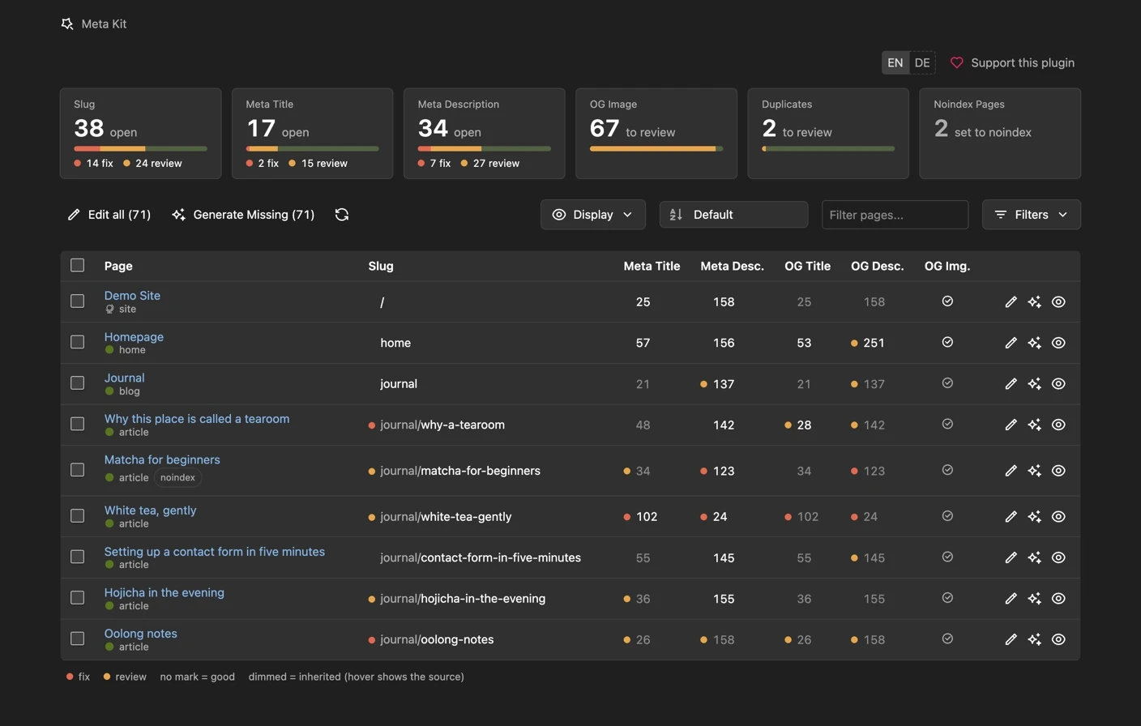
Task: Click the heart icon beside Support this plugin
Action: [x=957, y=62]
